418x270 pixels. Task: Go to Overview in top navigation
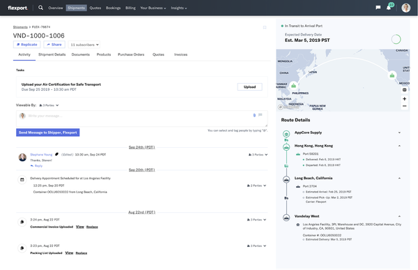(x=56, y=8)
